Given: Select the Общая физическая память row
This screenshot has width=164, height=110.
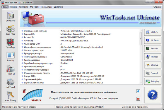Looking at the screenshot, I should [80, 73].
